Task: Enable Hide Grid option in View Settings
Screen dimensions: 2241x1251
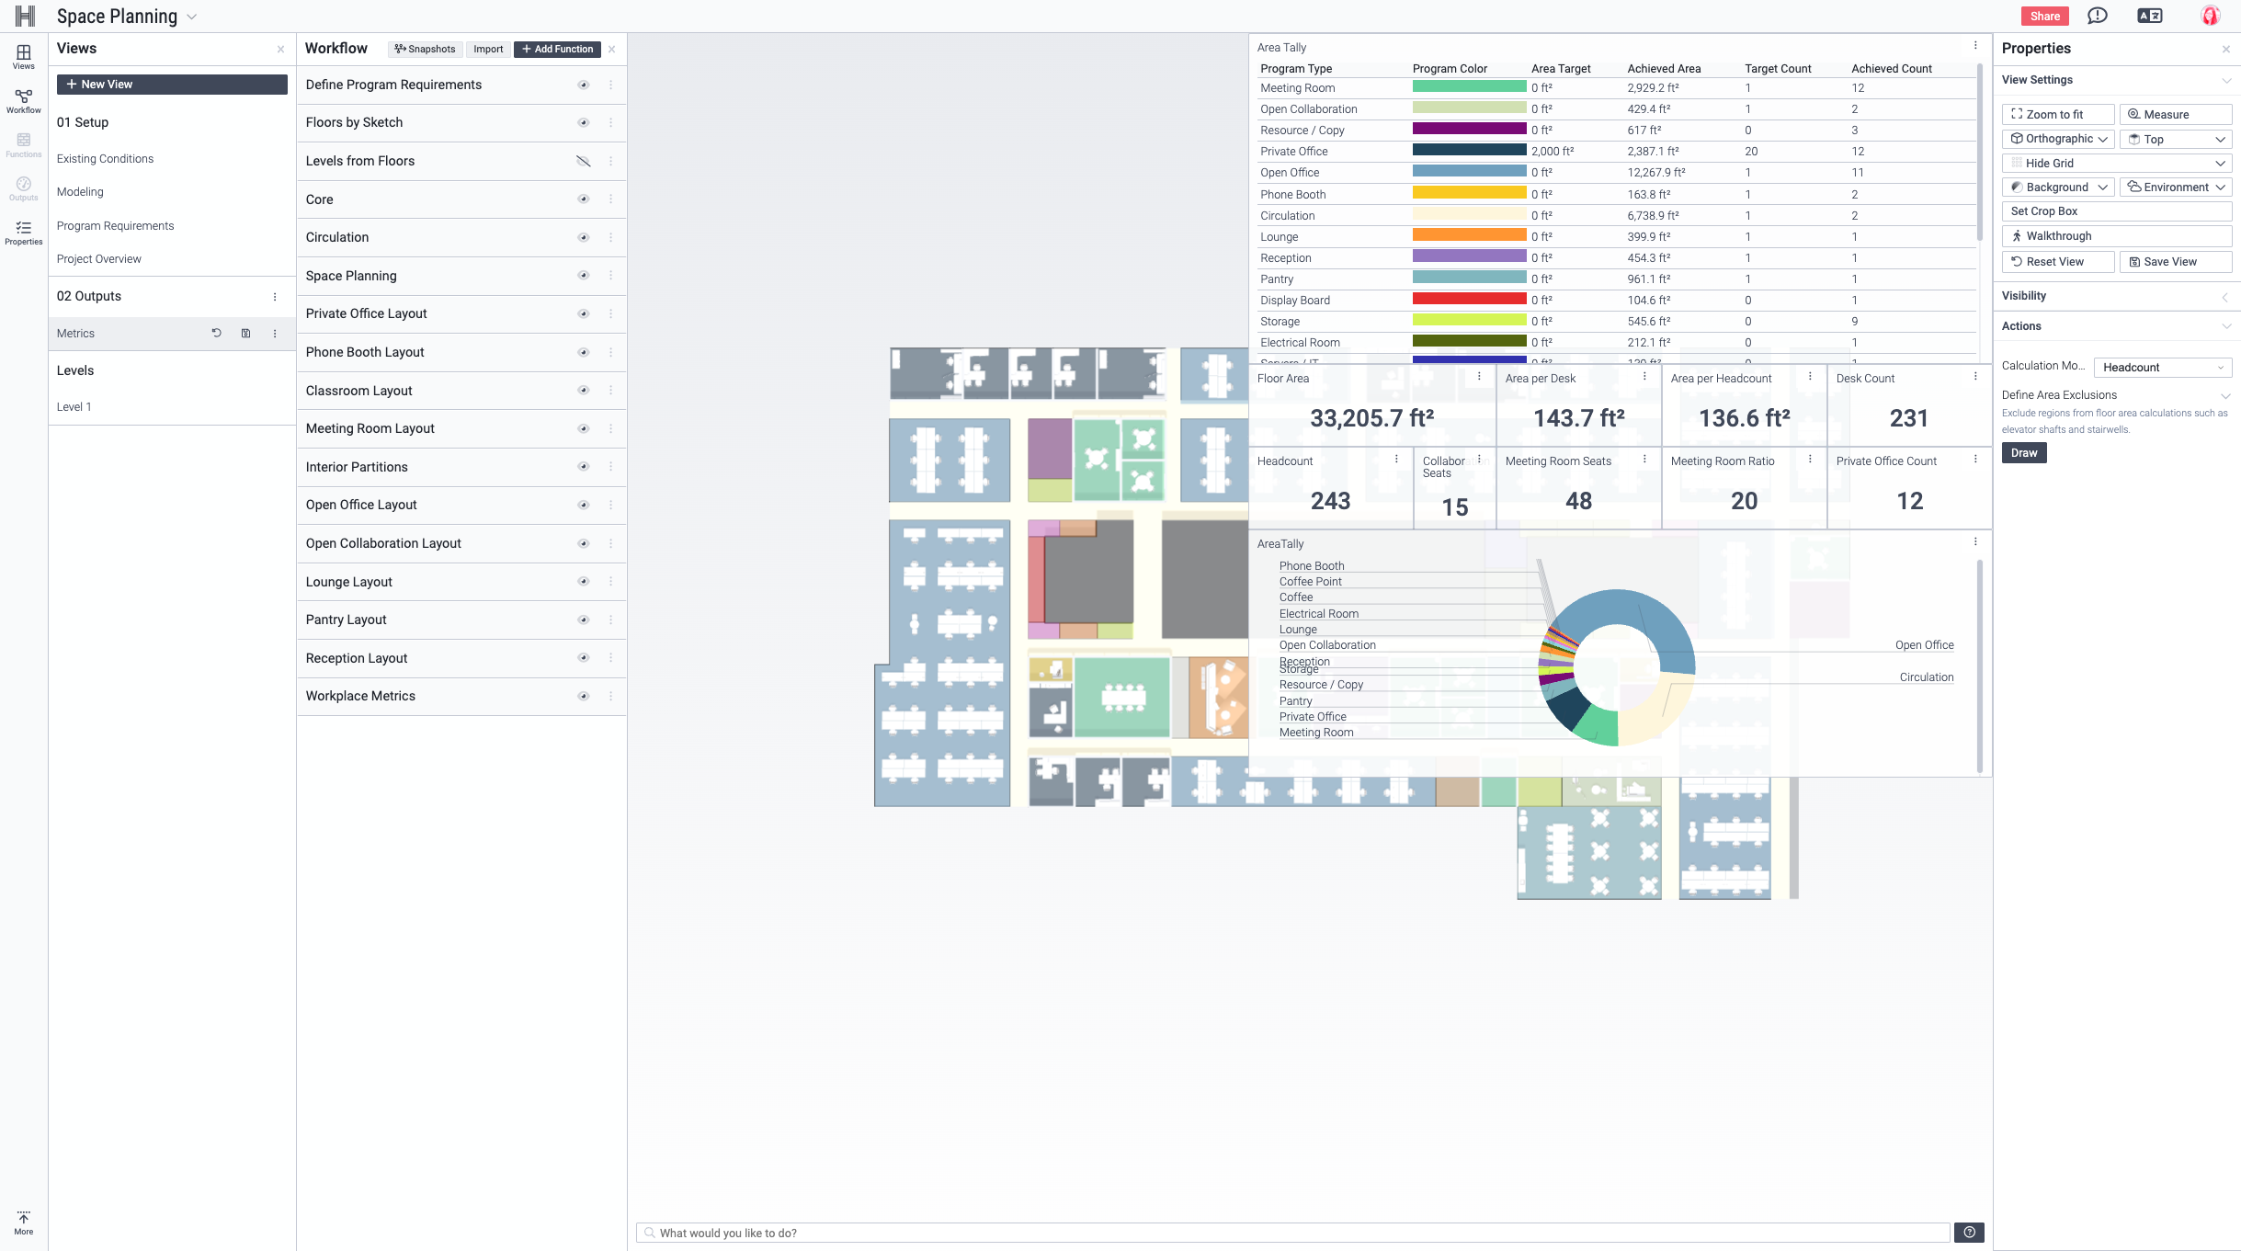Action: [2115, 163]
